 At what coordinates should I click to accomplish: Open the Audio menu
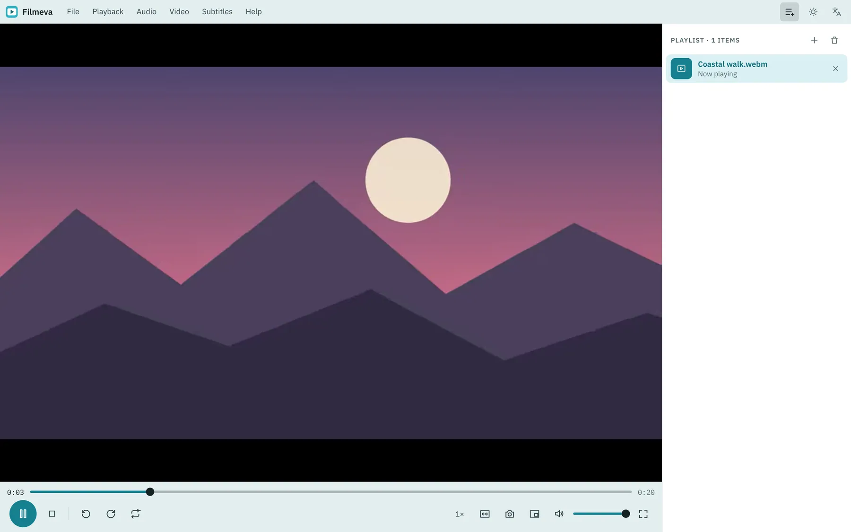147,11
